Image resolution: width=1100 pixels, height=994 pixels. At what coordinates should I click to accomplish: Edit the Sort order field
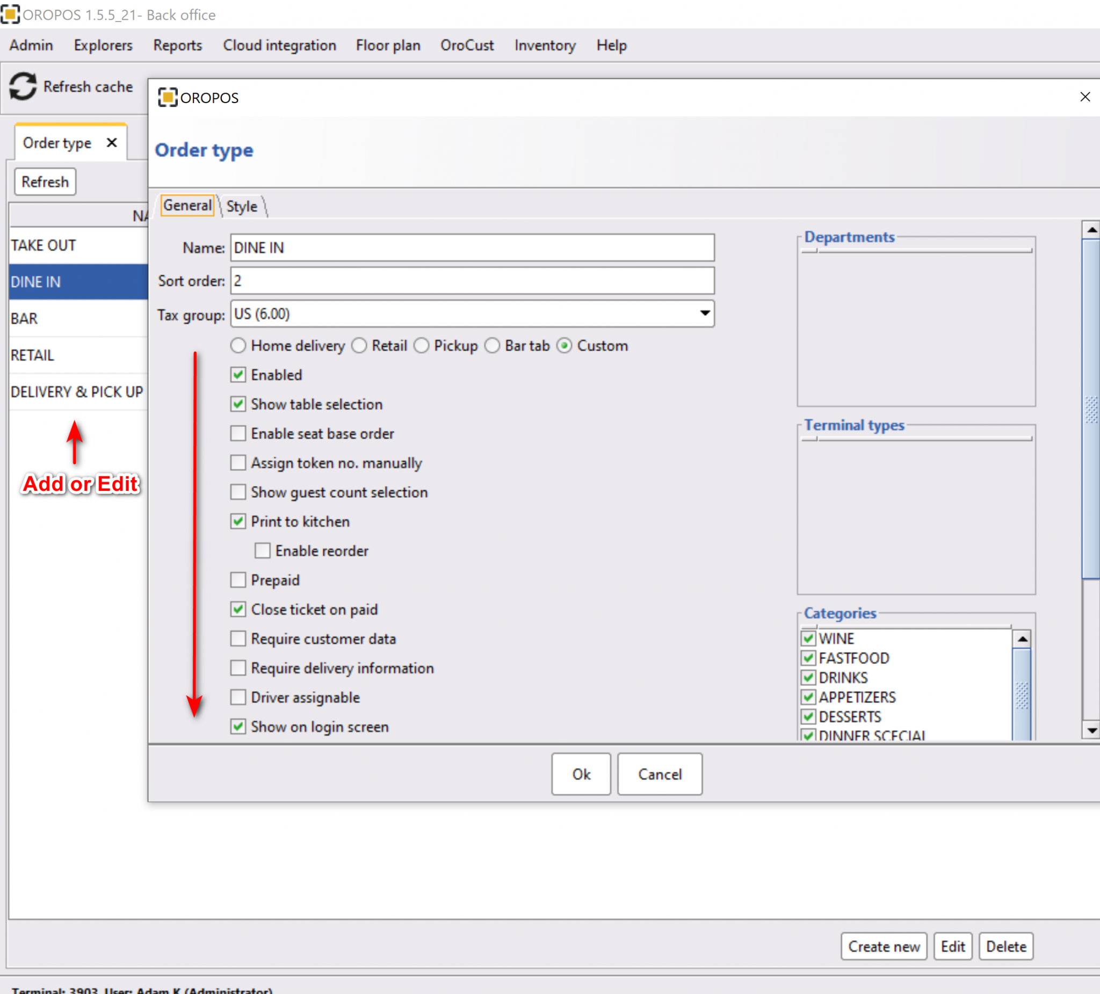click(x=472, y=280)
